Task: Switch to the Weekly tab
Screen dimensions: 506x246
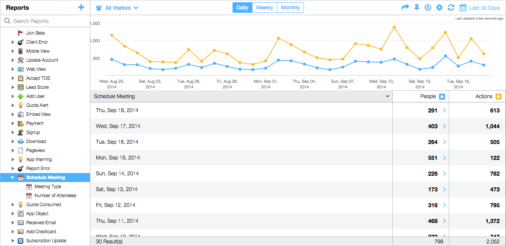Action: pos(264,7)
